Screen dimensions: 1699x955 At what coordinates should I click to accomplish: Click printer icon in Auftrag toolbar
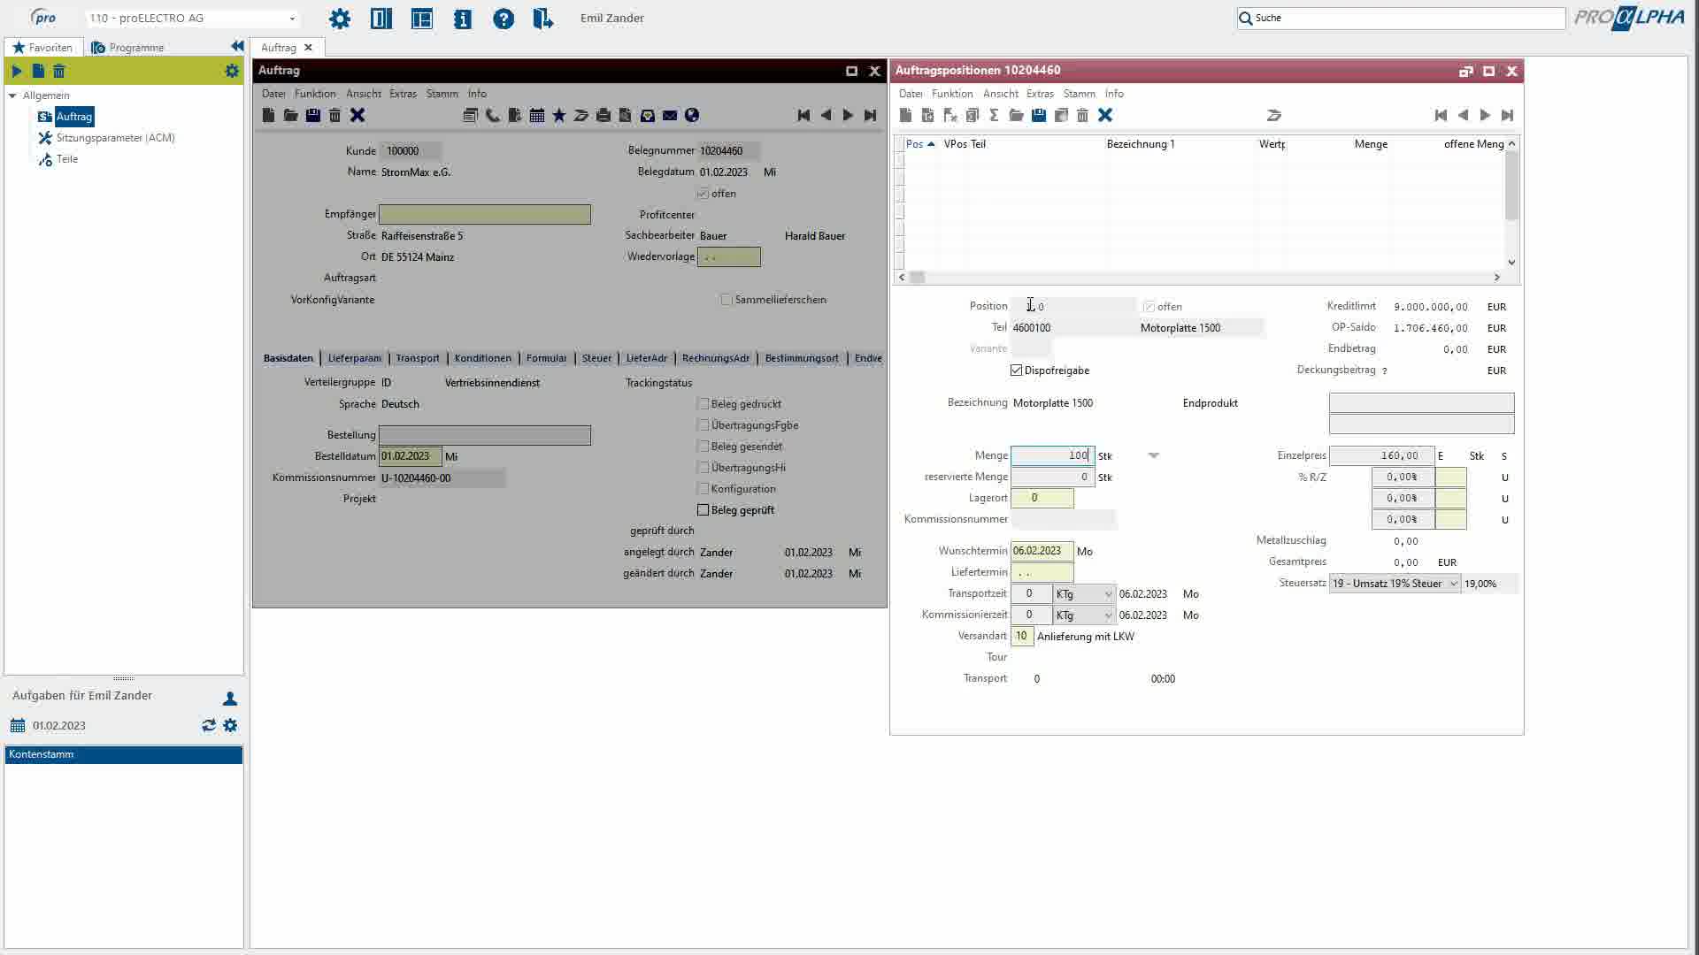tap(603, 115)
